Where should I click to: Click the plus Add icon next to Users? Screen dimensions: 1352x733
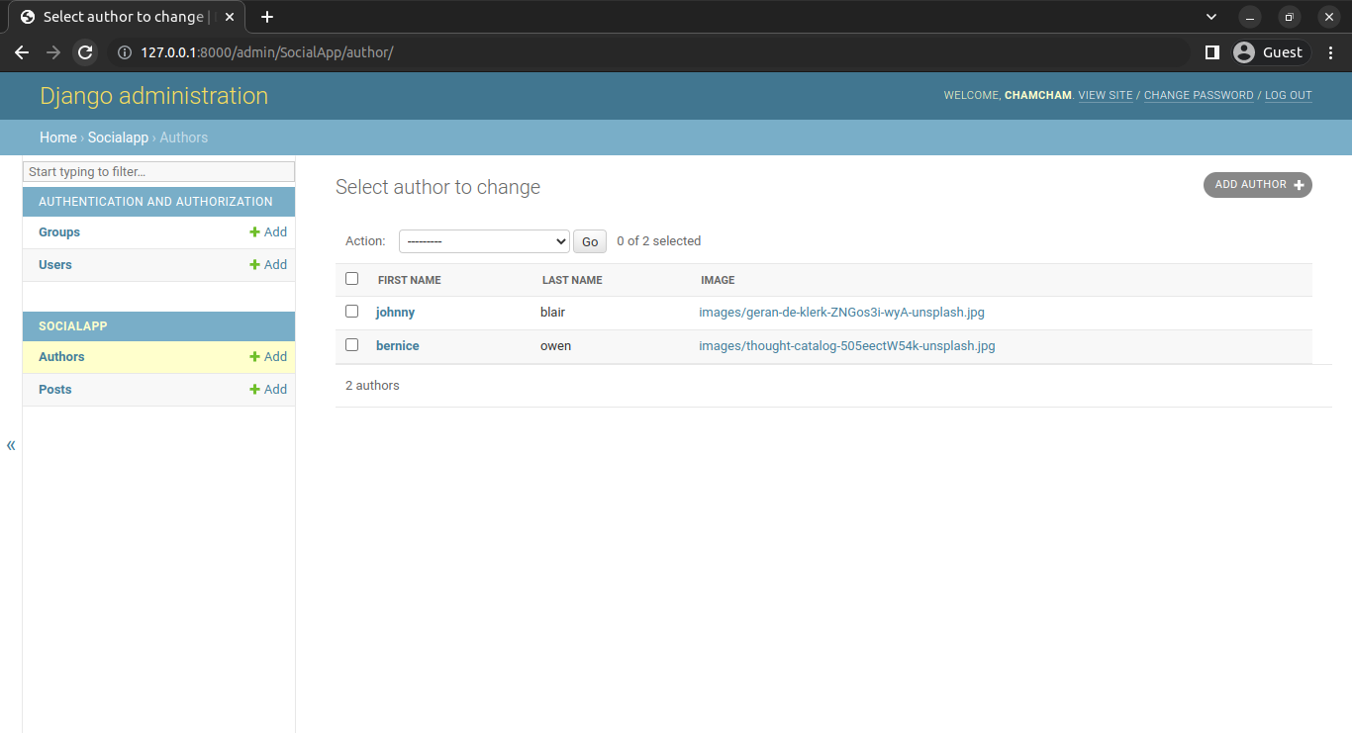click(x=254, y=265)
